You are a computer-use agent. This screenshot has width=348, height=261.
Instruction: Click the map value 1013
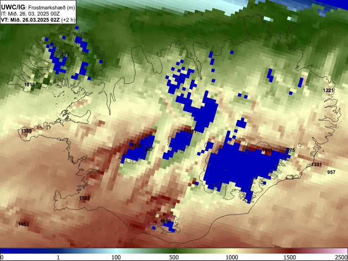[29, 85]
